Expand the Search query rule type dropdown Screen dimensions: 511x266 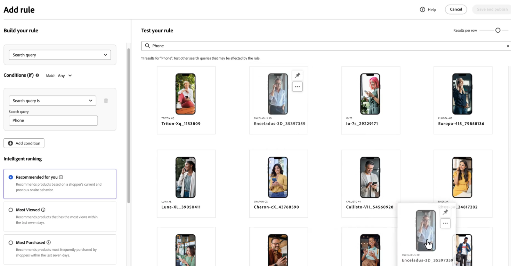[x=60, y=55]
